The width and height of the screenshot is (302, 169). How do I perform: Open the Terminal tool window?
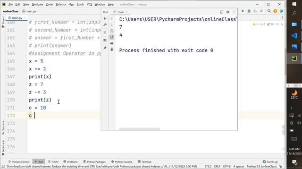[144, 161]
